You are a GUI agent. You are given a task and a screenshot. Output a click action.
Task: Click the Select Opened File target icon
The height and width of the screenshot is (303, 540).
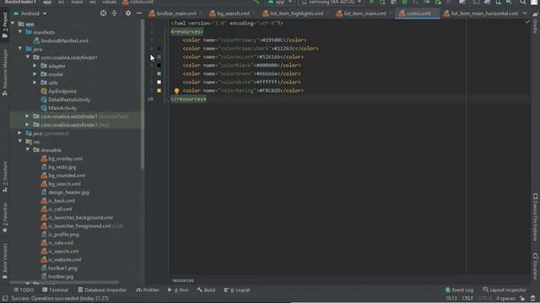coord(103,13)
